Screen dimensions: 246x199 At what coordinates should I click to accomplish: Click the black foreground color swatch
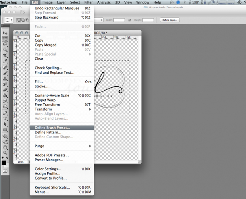tap(4, 163)
